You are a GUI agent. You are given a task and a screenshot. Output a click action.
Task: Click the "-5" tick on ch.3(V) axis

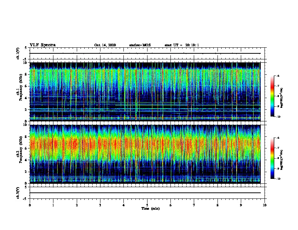point(25,199)
